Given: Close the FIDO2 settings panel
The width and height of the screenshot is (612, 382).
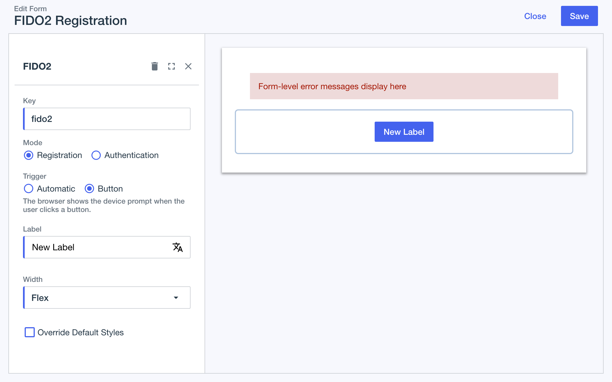Looking at the screenshot, I should click(188, 66).
